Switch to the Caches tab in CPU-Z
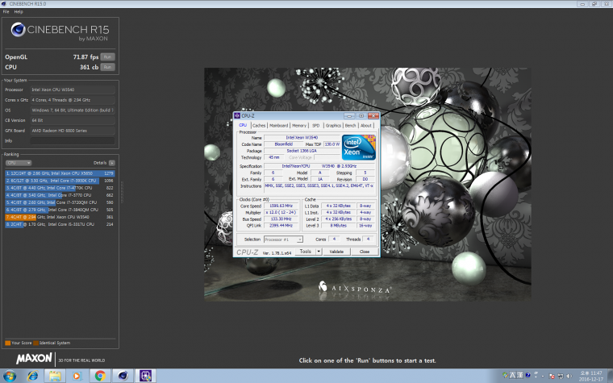This screenshot has width=613, height=383. pos(259,126)
